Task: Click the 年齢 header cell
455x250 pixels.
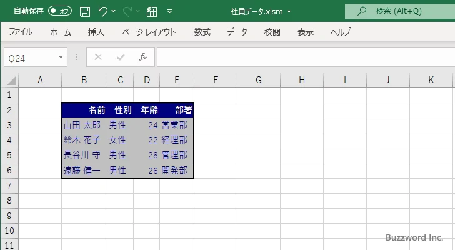Action: coord(147,110)
